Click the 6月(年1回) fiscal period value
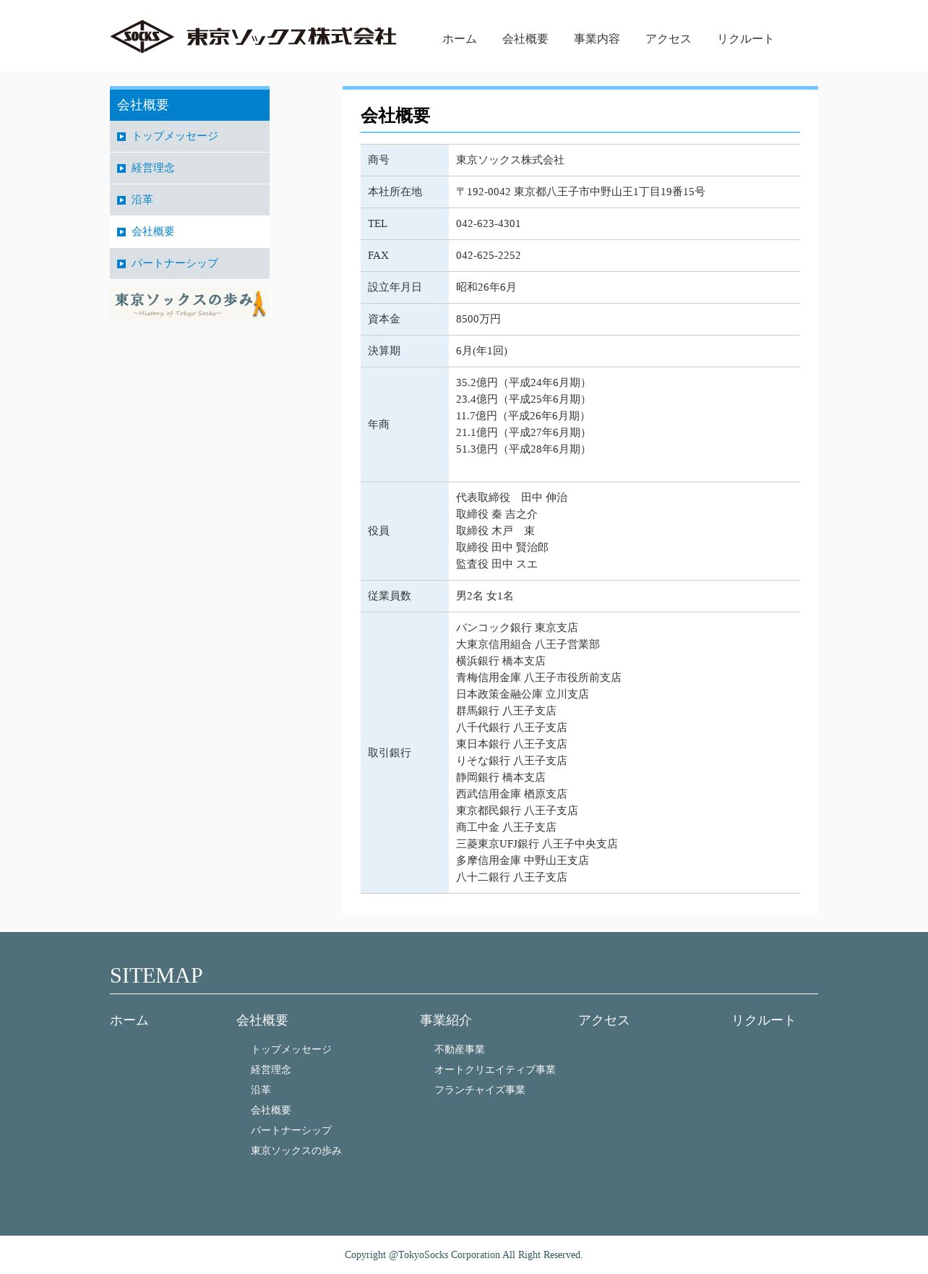928x1274 pixels. (x=482, y=351)
